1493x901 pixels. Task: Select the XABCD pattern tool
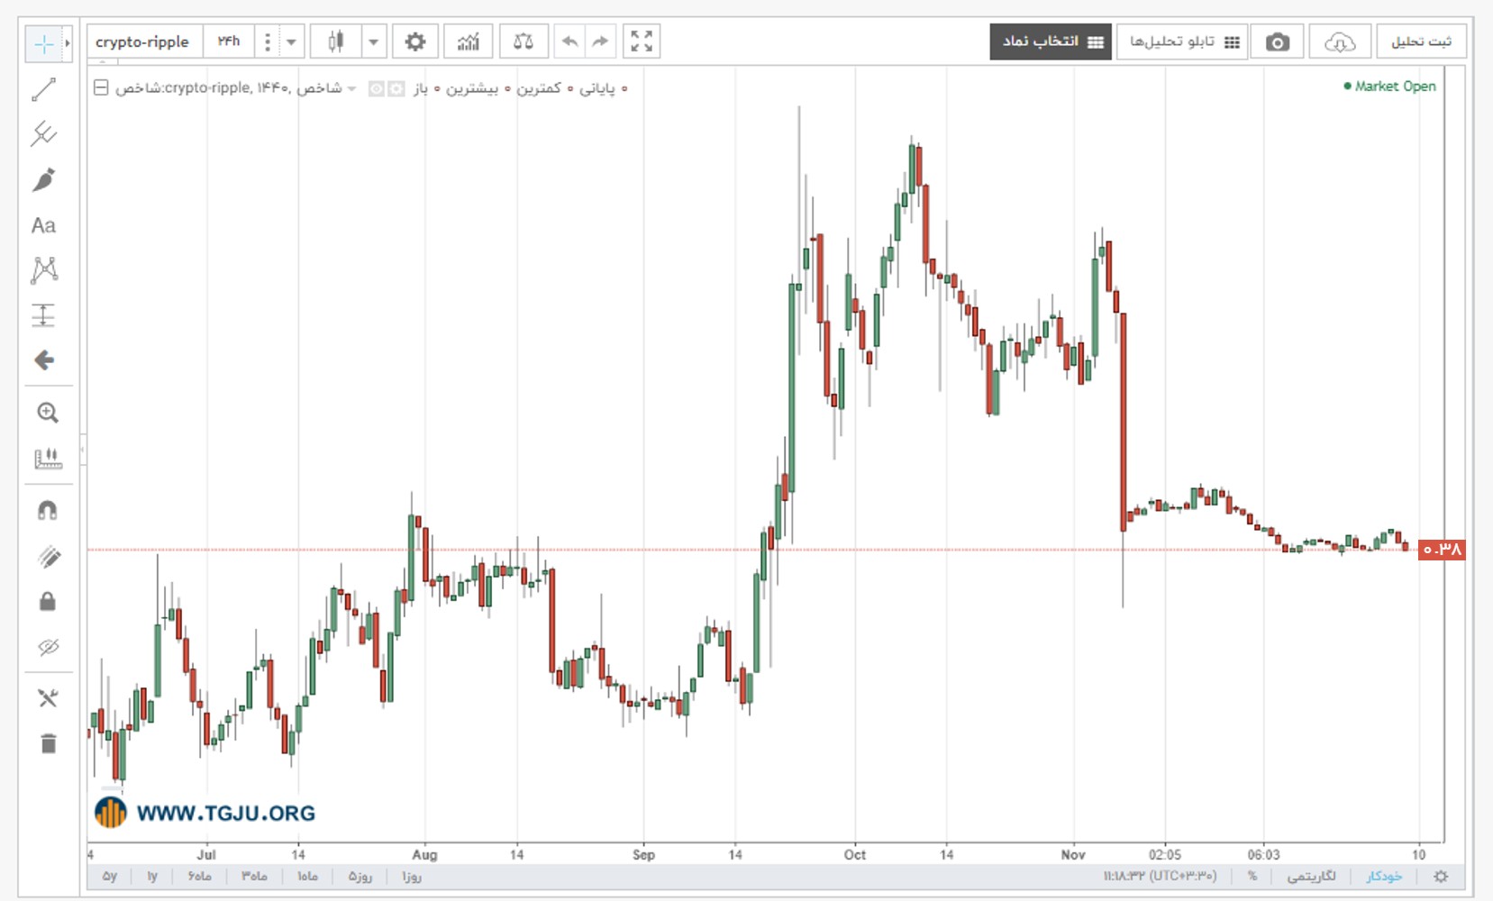click(x=43, y=269)
